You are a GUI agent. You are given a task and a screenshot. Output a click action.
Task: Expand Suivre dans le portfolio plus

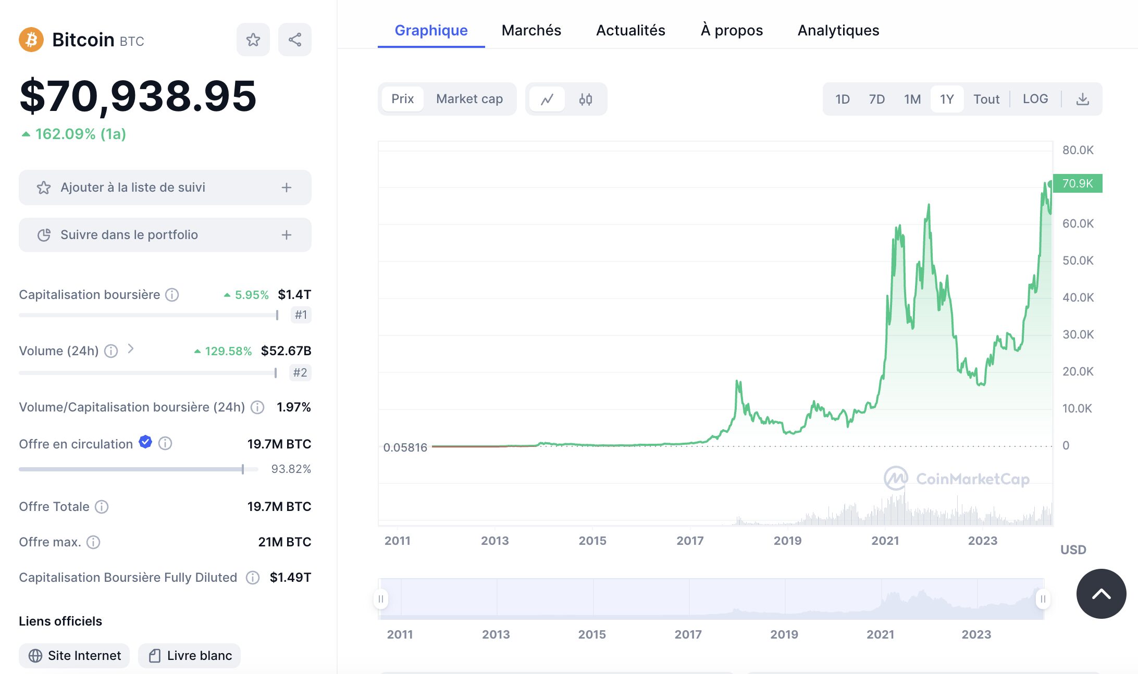(287, 235)
